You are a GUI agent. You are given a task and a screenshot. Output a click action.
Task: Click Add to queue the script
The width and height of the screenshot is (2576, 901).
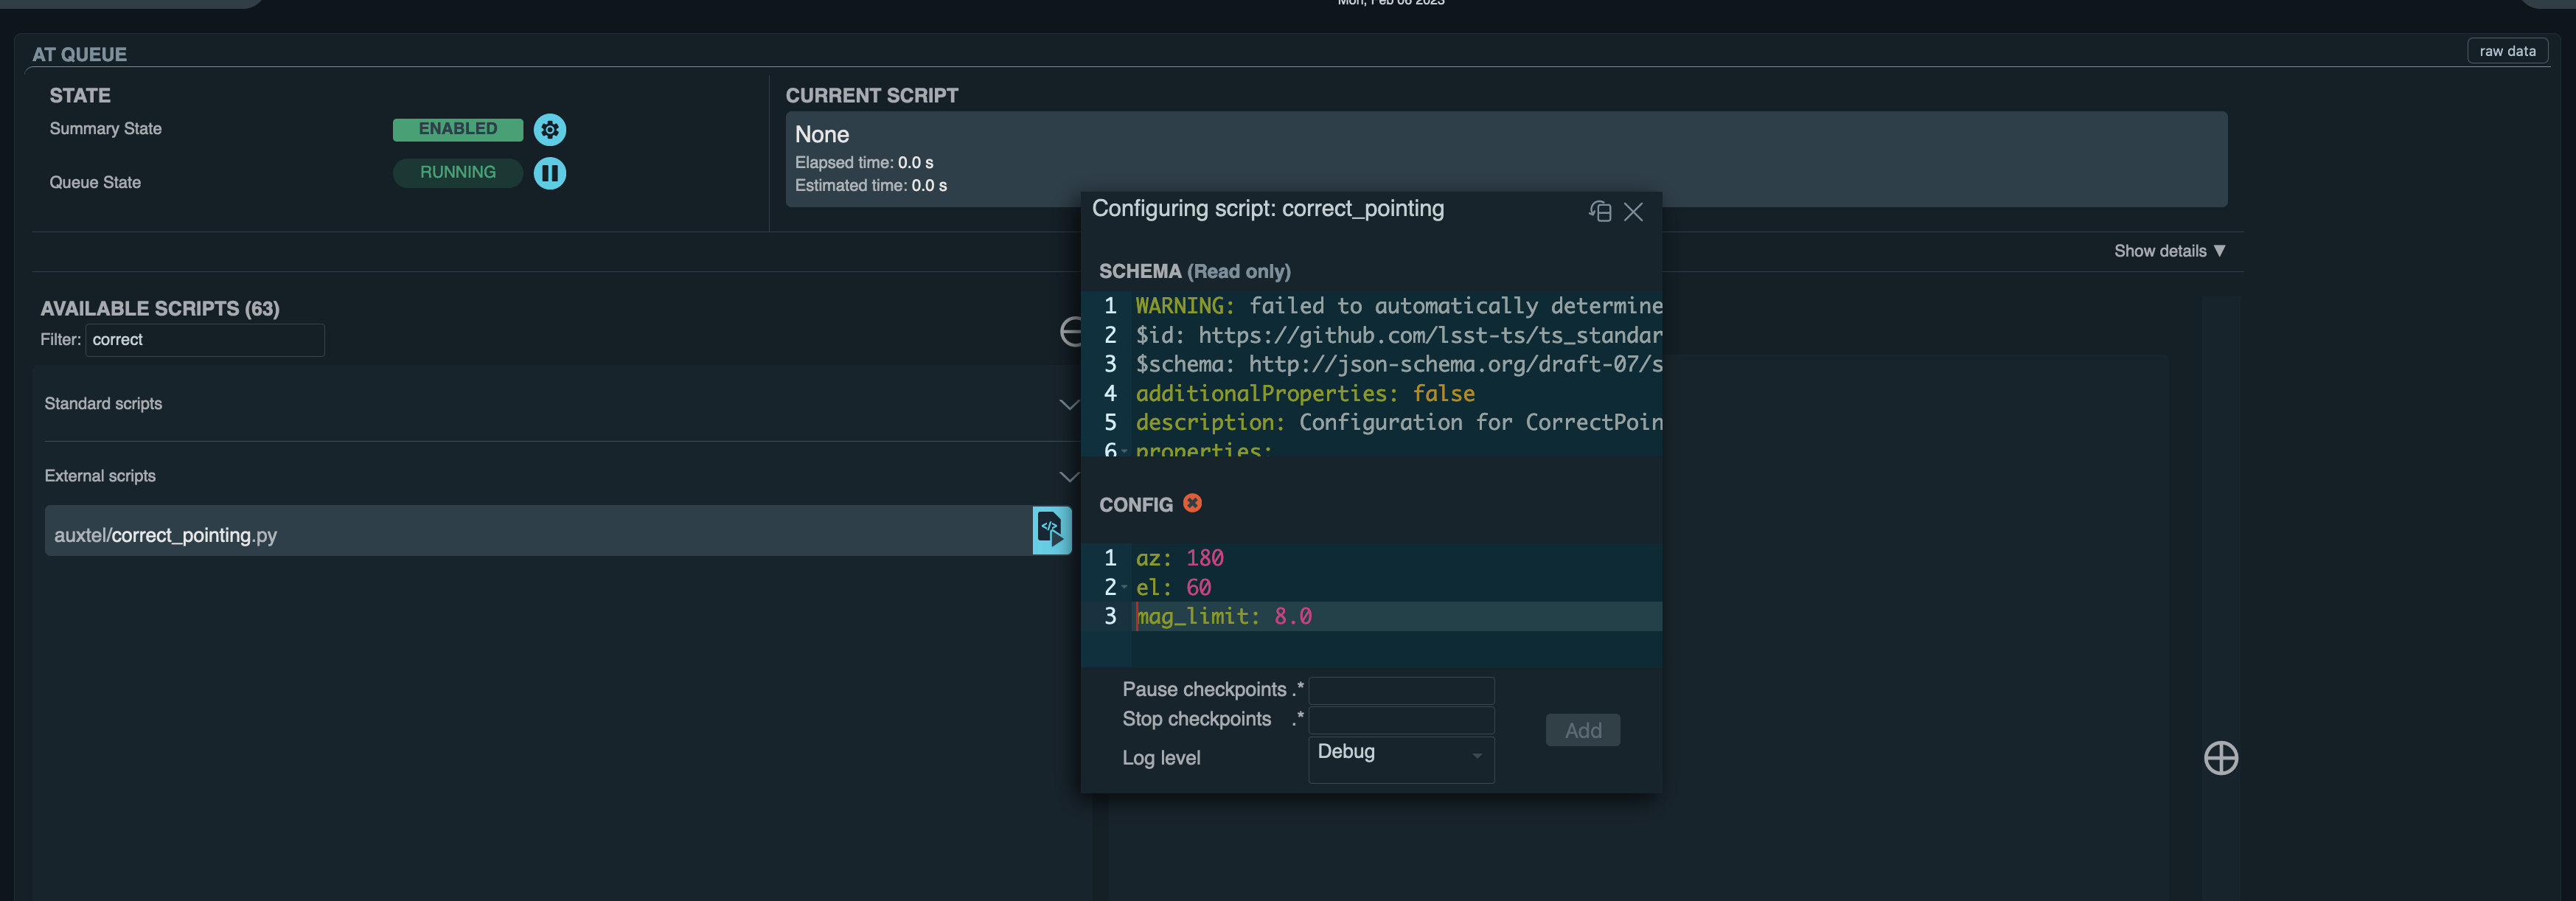tap(1582, 730)
